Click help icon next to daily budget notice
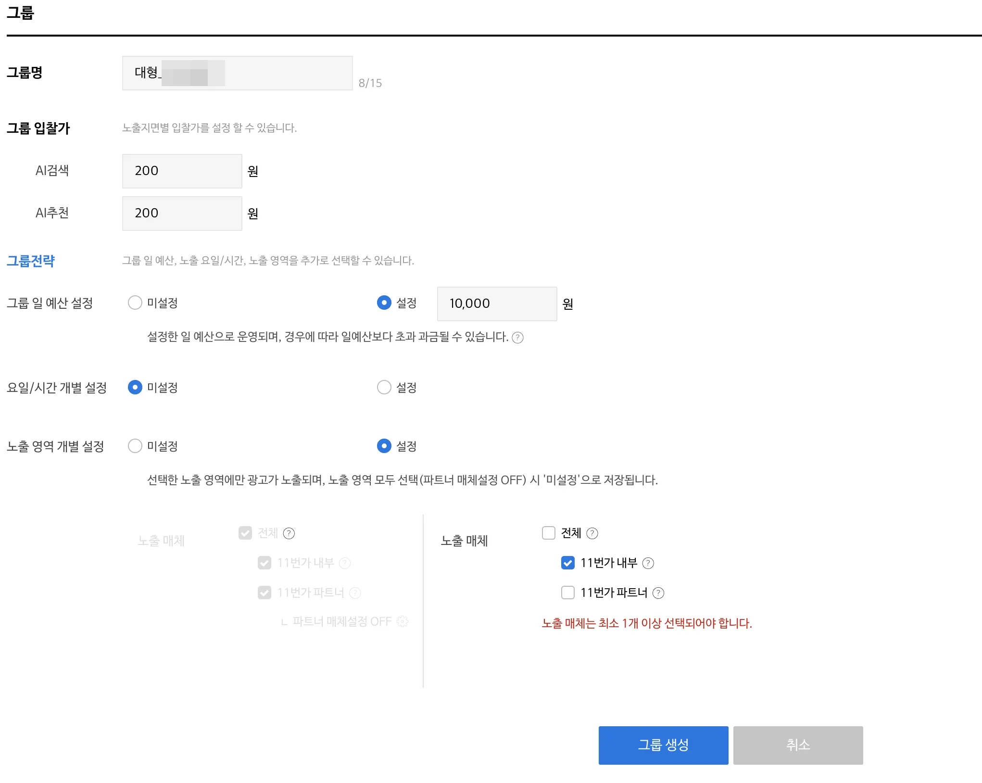982x783 pixels. (x=517, y=338)
